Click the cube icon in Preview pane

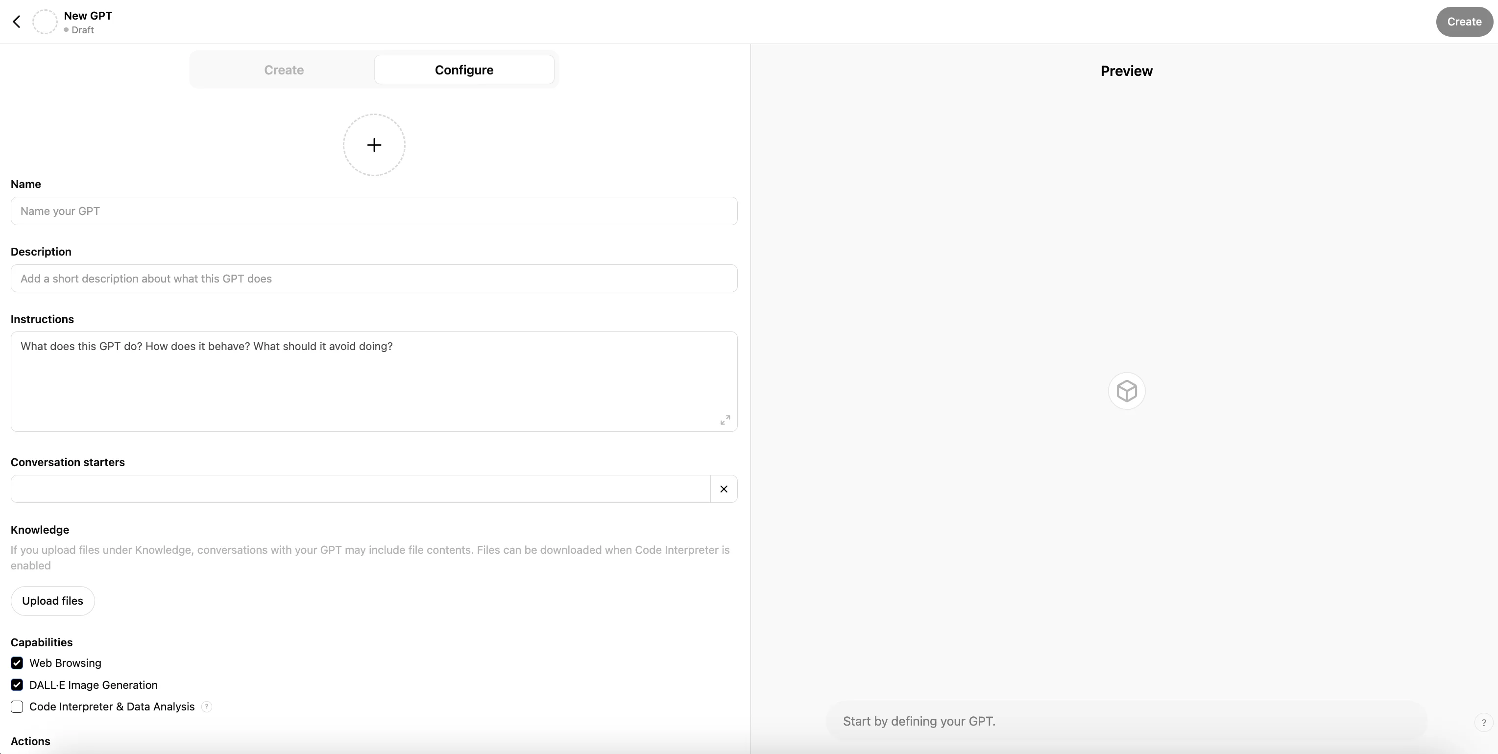point(1126,391)
